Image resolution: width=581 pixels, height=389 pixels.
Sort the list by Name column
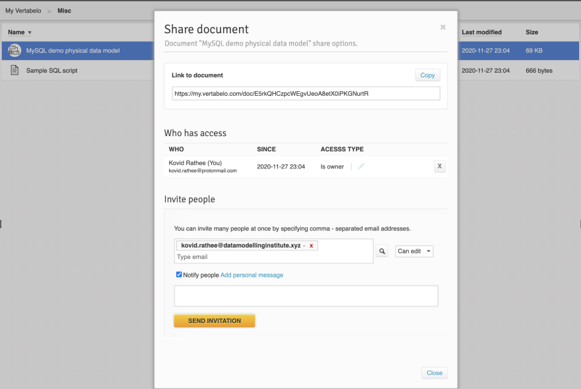click(x=20, y=32)
